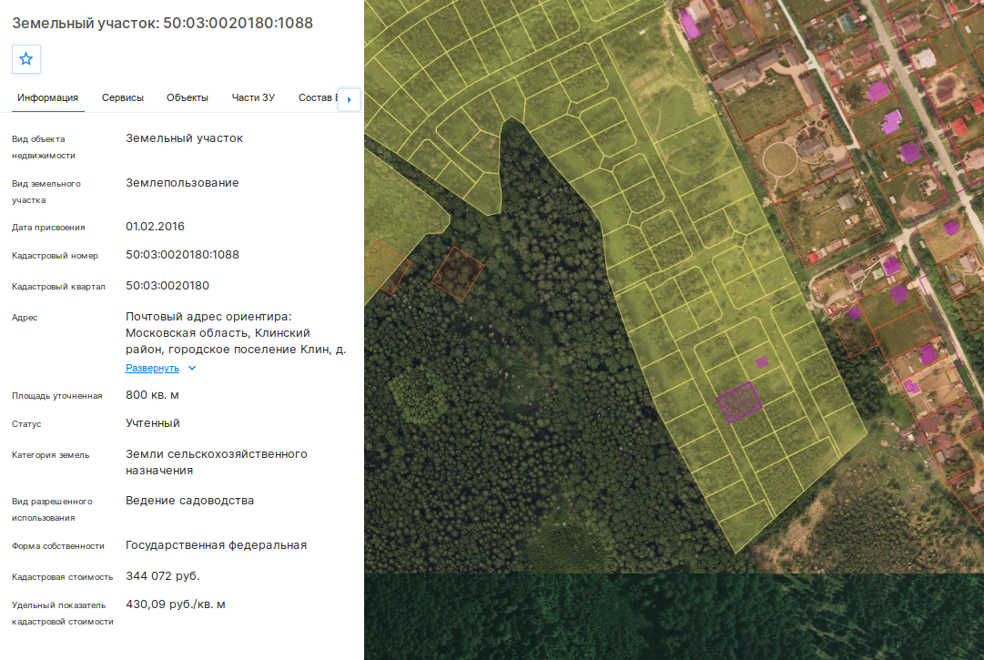Add parcel to favorites with star icon

(x=25, y=59)
